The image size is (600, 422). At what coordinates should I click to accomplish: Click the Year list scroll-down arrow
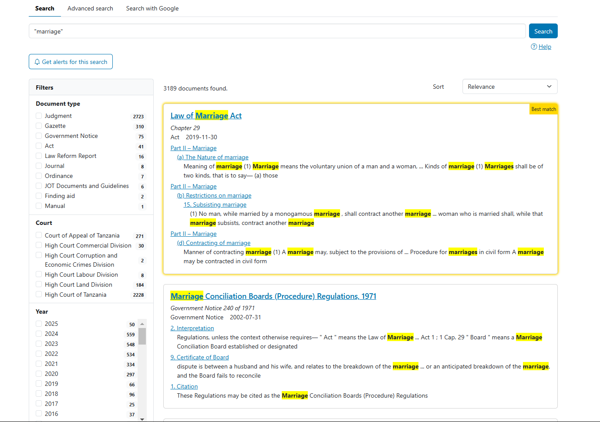[142, 419]
